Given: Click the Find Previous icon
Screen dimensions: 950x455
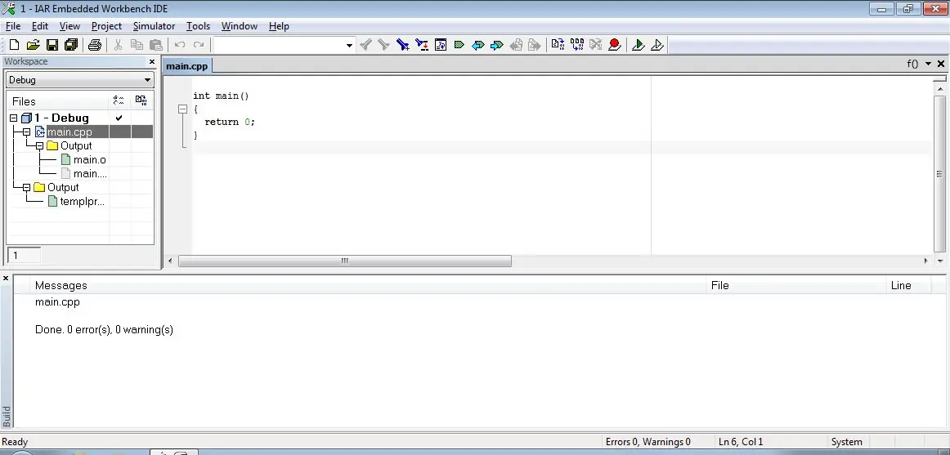Looking at the screenshot, I should (365, 45).
